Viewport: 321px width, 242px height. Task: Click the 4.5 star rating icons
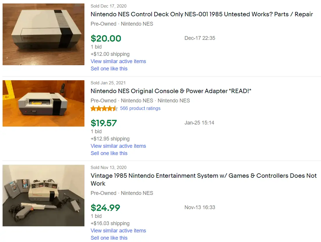104,108
